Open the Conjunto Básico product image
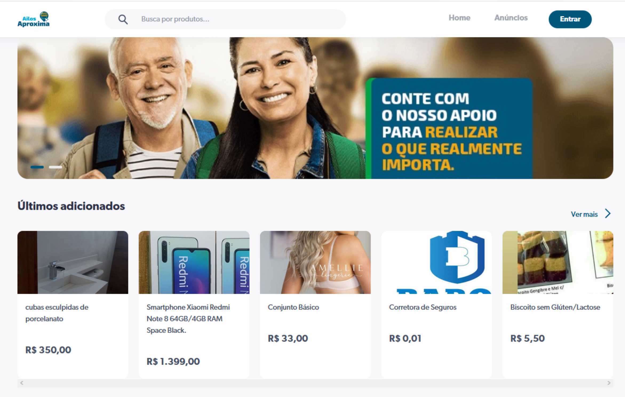 point(315,262)
